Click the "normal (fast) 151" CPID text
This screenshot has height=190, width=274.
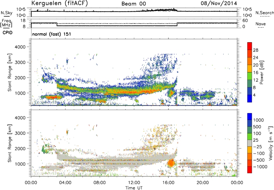52,34
